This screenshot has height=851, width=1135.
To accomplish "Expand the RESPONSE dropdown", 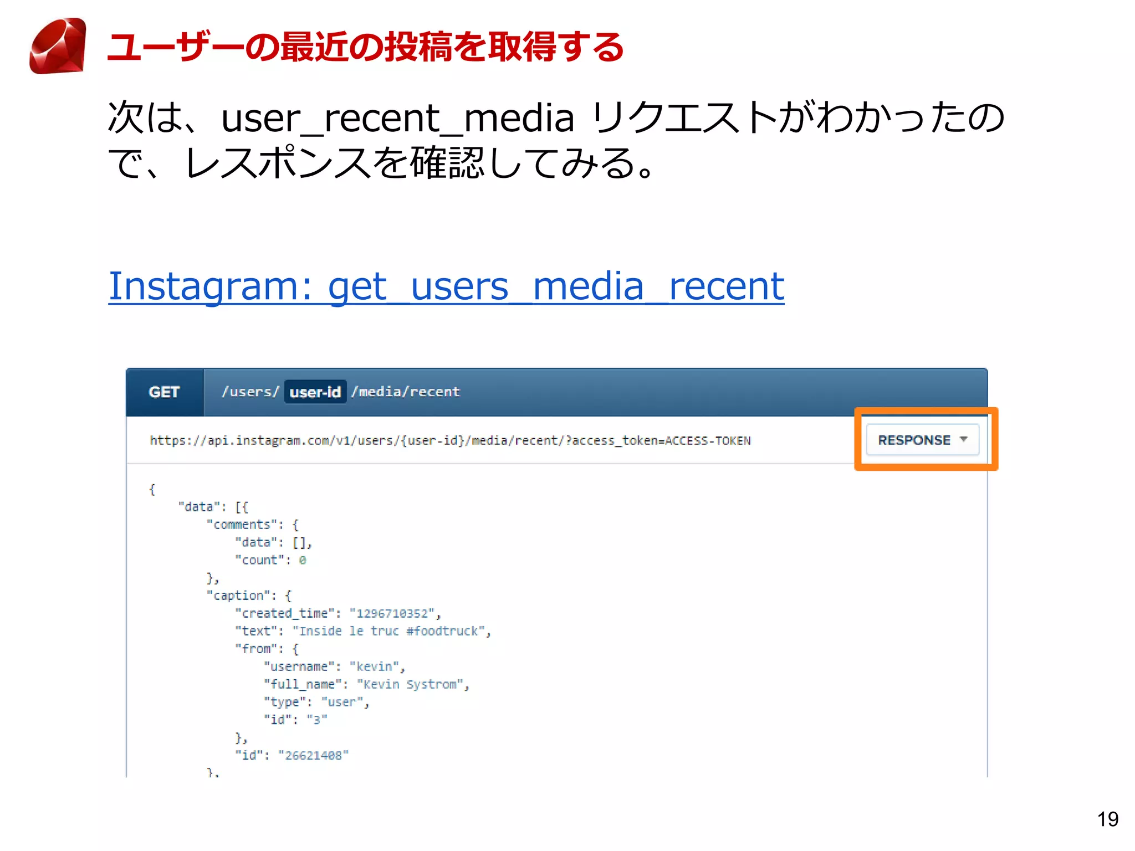I will 923,440.
